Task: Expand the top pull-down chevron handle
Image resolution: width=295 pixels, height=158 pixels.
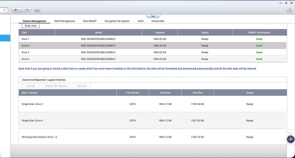Action: point(153,16)
